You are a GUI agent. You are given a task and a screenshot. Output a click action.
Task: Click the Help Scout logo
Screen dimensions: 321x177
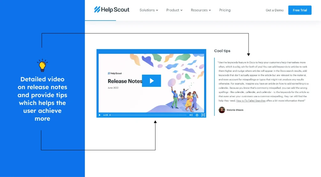pyautogui.click(x=112, y=10)
